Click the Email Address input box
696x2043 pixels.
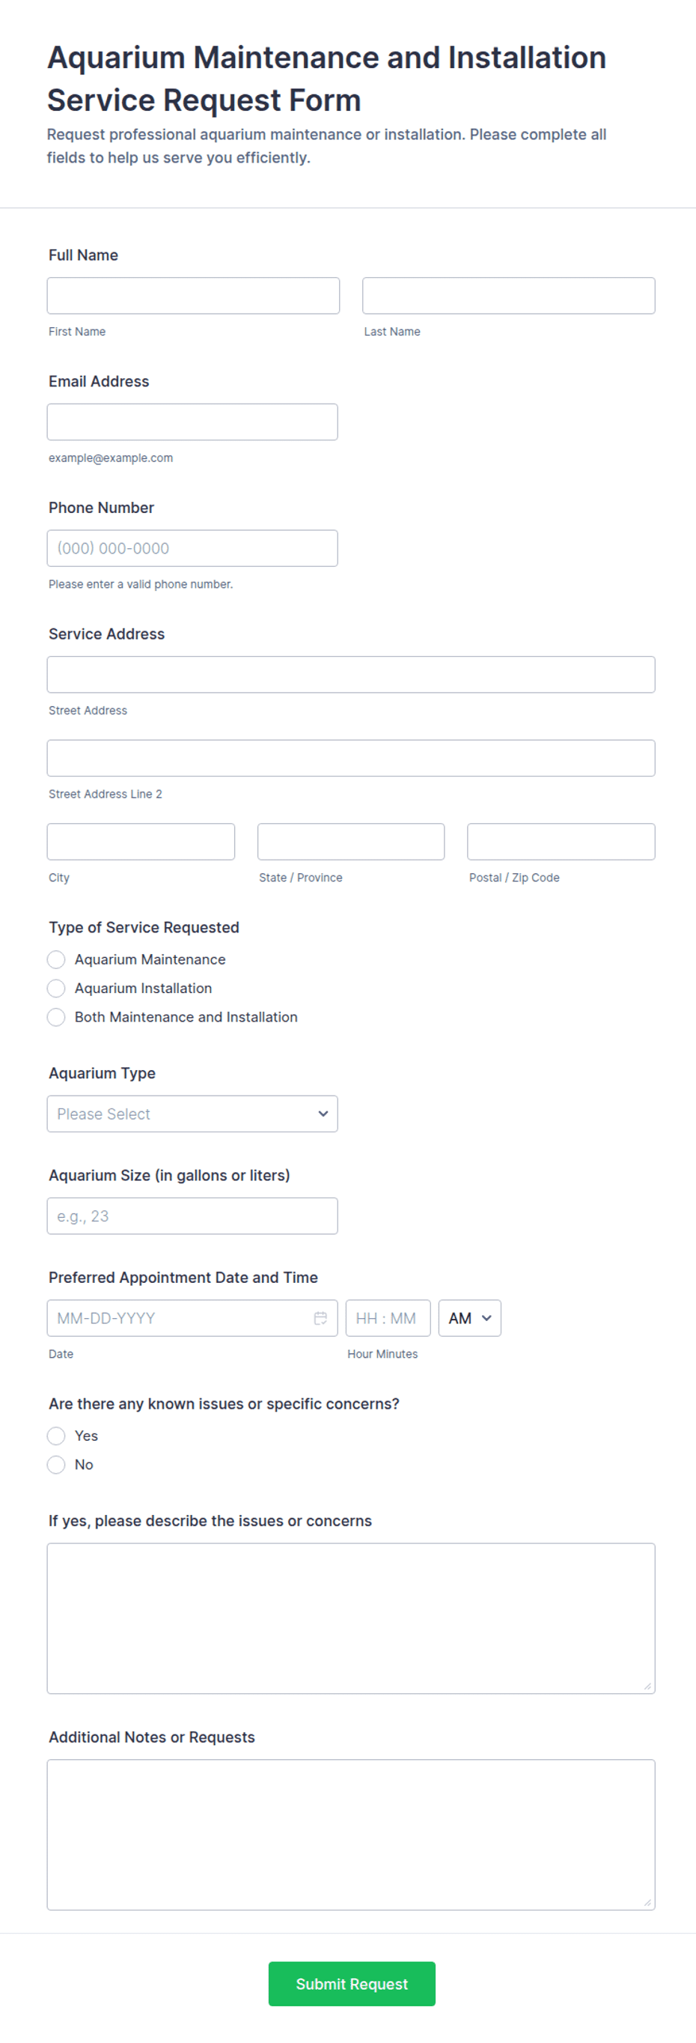point(192,421)
